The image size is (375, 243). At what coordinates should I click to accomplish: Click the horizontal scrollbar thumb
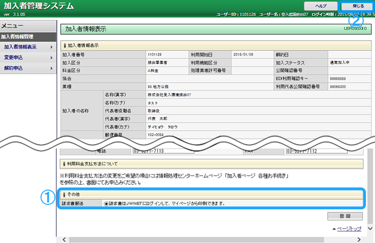tap(197, 239)
